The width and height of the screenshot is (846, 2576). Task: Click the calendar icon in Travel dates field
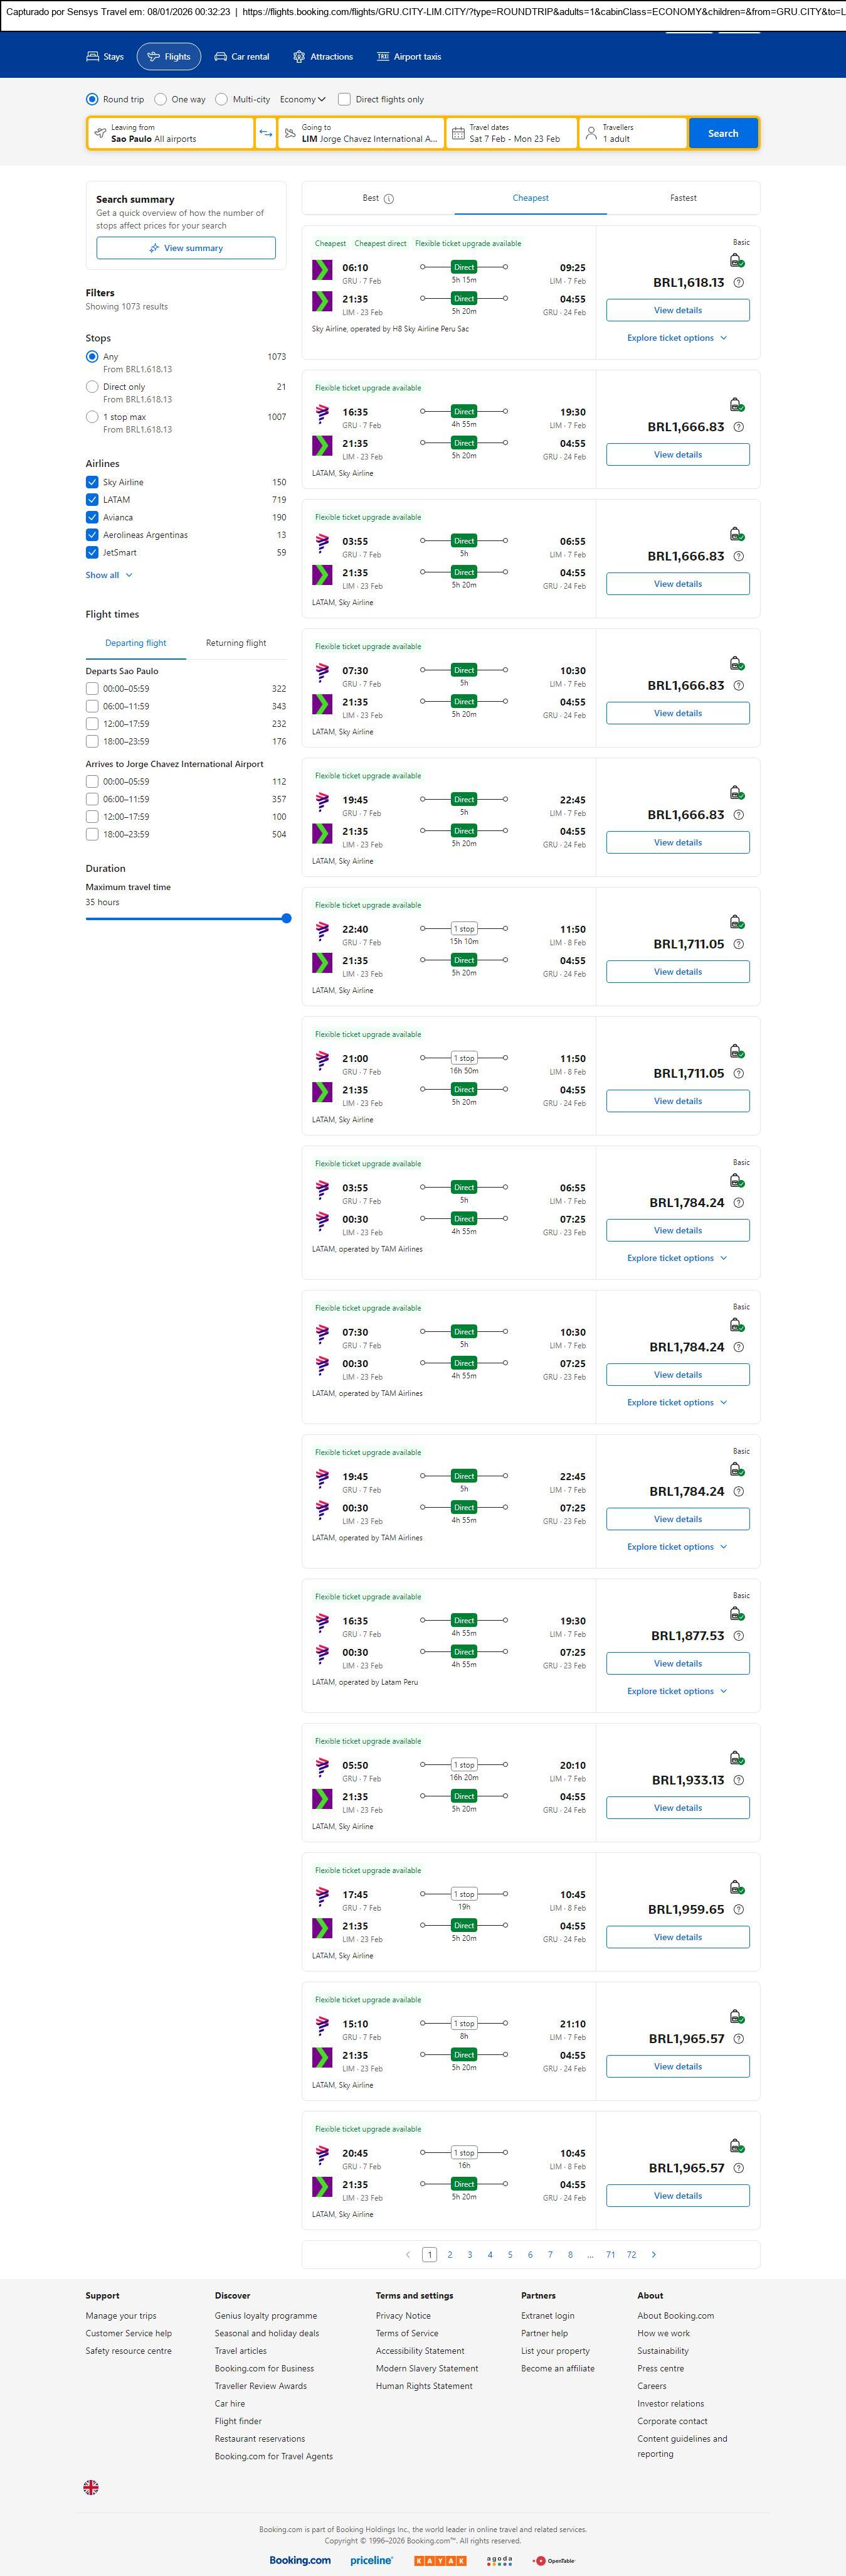(458, 133)
